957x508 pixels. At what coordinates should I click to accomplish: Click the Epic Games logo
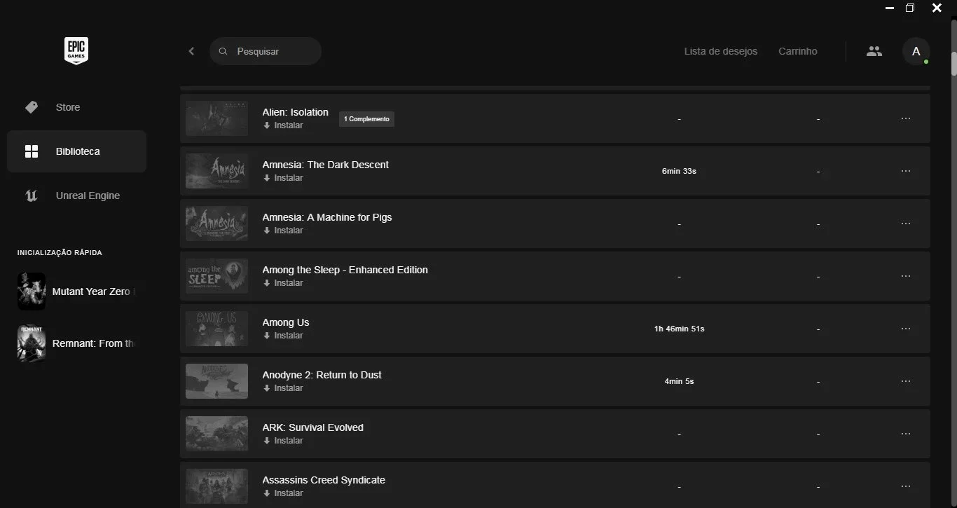coord(76,51)
